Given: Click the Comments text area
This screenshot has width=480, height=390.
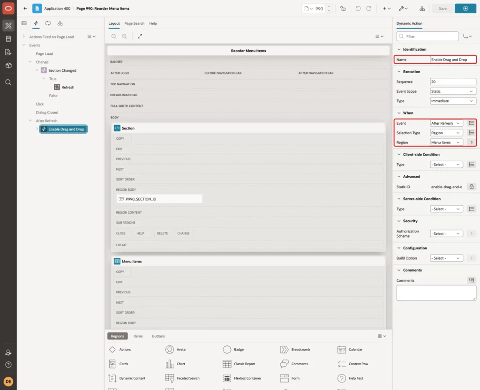Looking at the screenshot, I should click(x=436, y=292).
